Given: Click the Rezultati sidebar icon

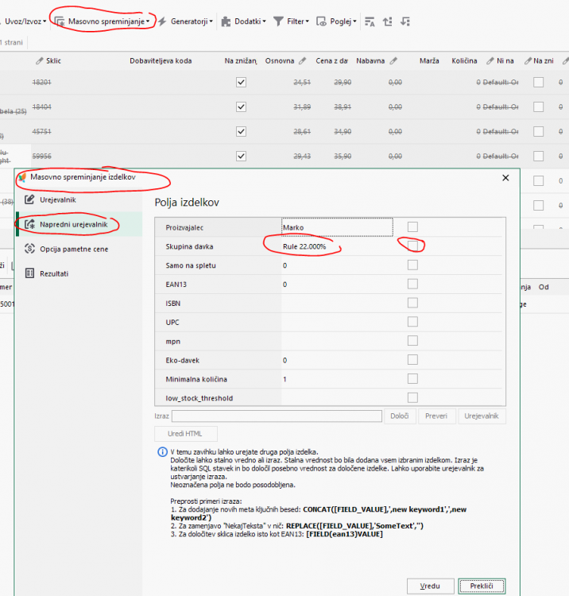Looking at the screenshot, I should click(x=30, y=273).
